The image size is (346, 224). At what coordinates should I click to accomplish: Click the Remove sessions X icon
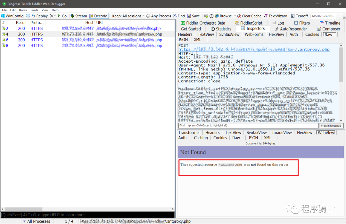(52, 16)
